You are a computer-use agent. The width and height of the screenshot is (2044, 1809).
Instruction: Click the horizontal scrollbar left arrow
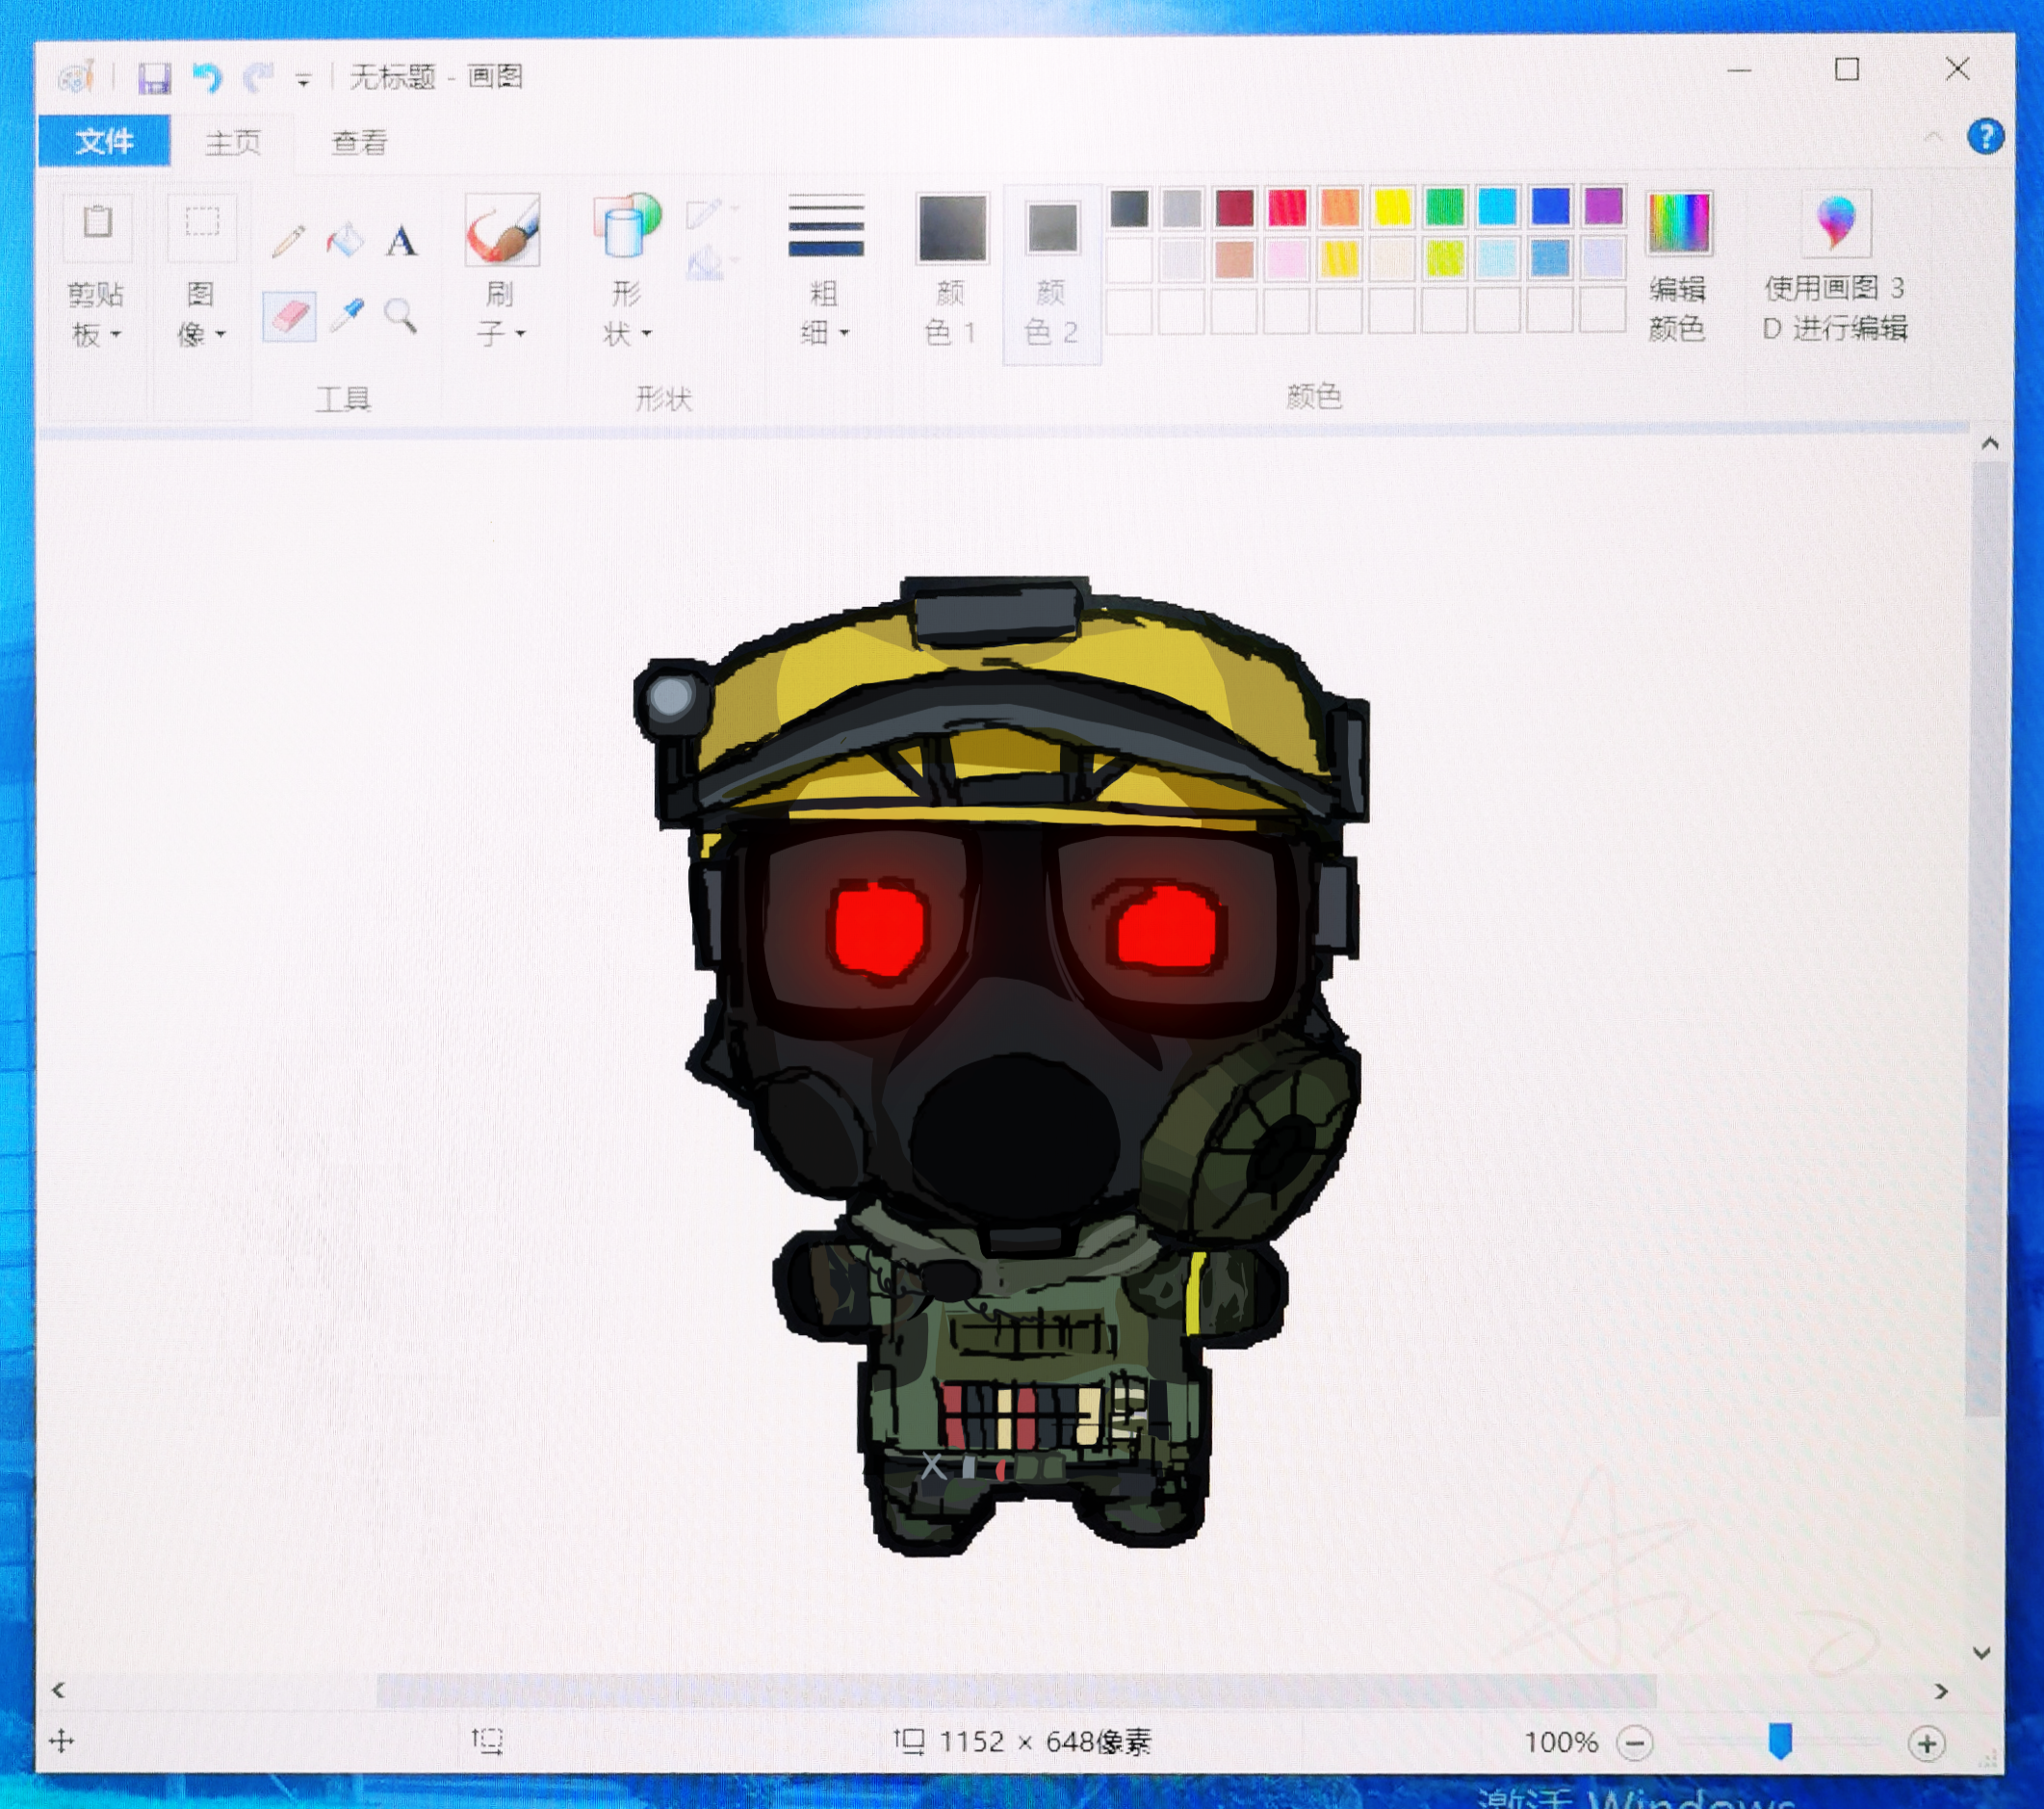[x=58, y=1690]
